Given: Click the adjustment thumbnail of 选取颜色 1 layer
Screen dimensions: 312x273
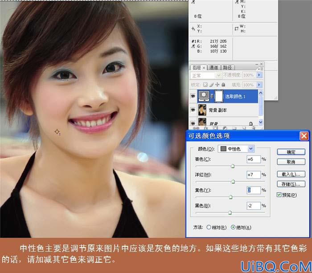Looking at the screenshot, I should click(x=204, y=96).
